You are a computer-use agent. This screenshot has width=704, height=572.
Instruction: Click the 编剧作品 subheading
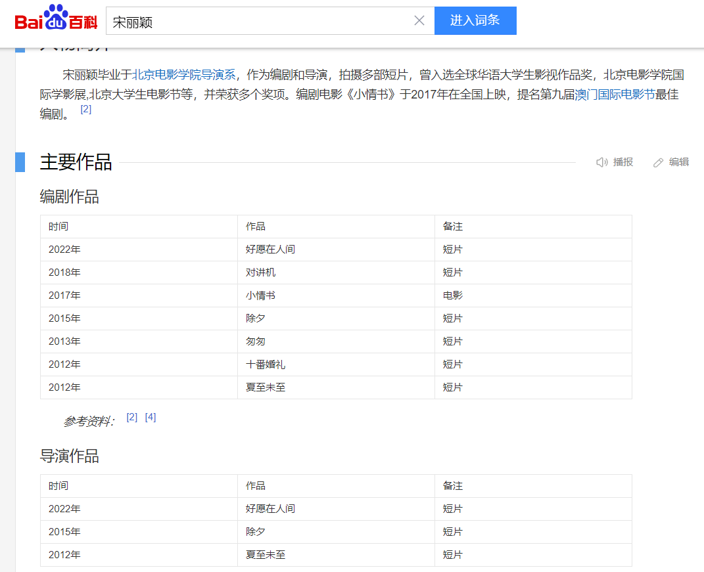pyautogui.click(x=70, y=196)
